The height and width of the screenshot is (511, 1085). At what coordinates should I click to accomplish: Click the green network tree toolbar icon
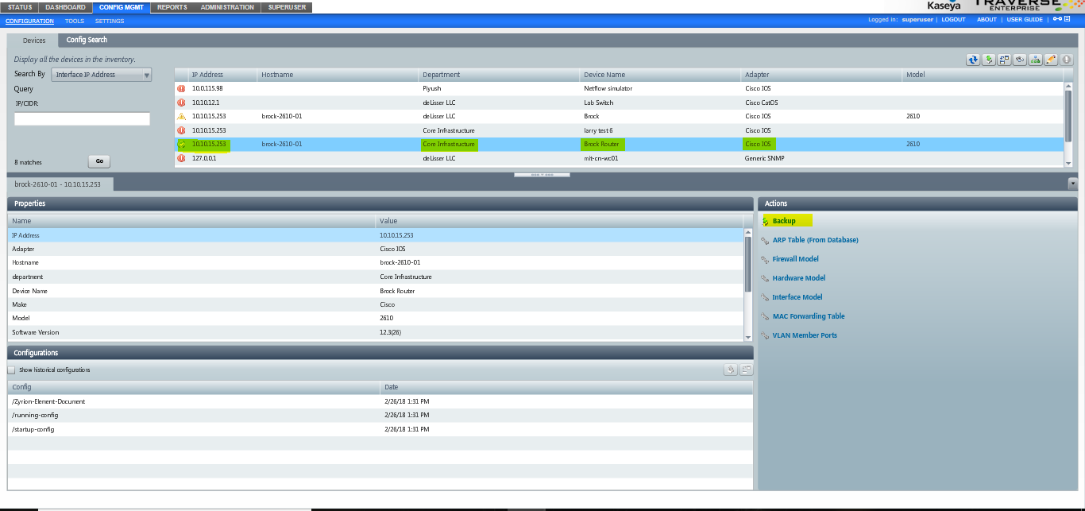click(1036, 60)
